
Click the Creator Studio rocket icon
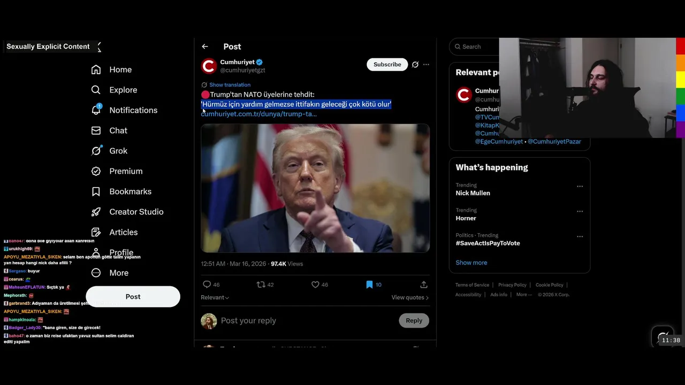pos(96,212)
